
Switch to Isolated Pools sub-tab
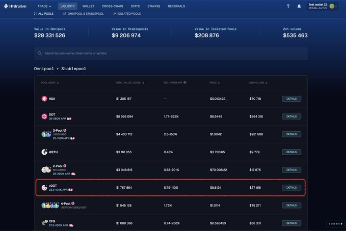click(x=127, y=14)
